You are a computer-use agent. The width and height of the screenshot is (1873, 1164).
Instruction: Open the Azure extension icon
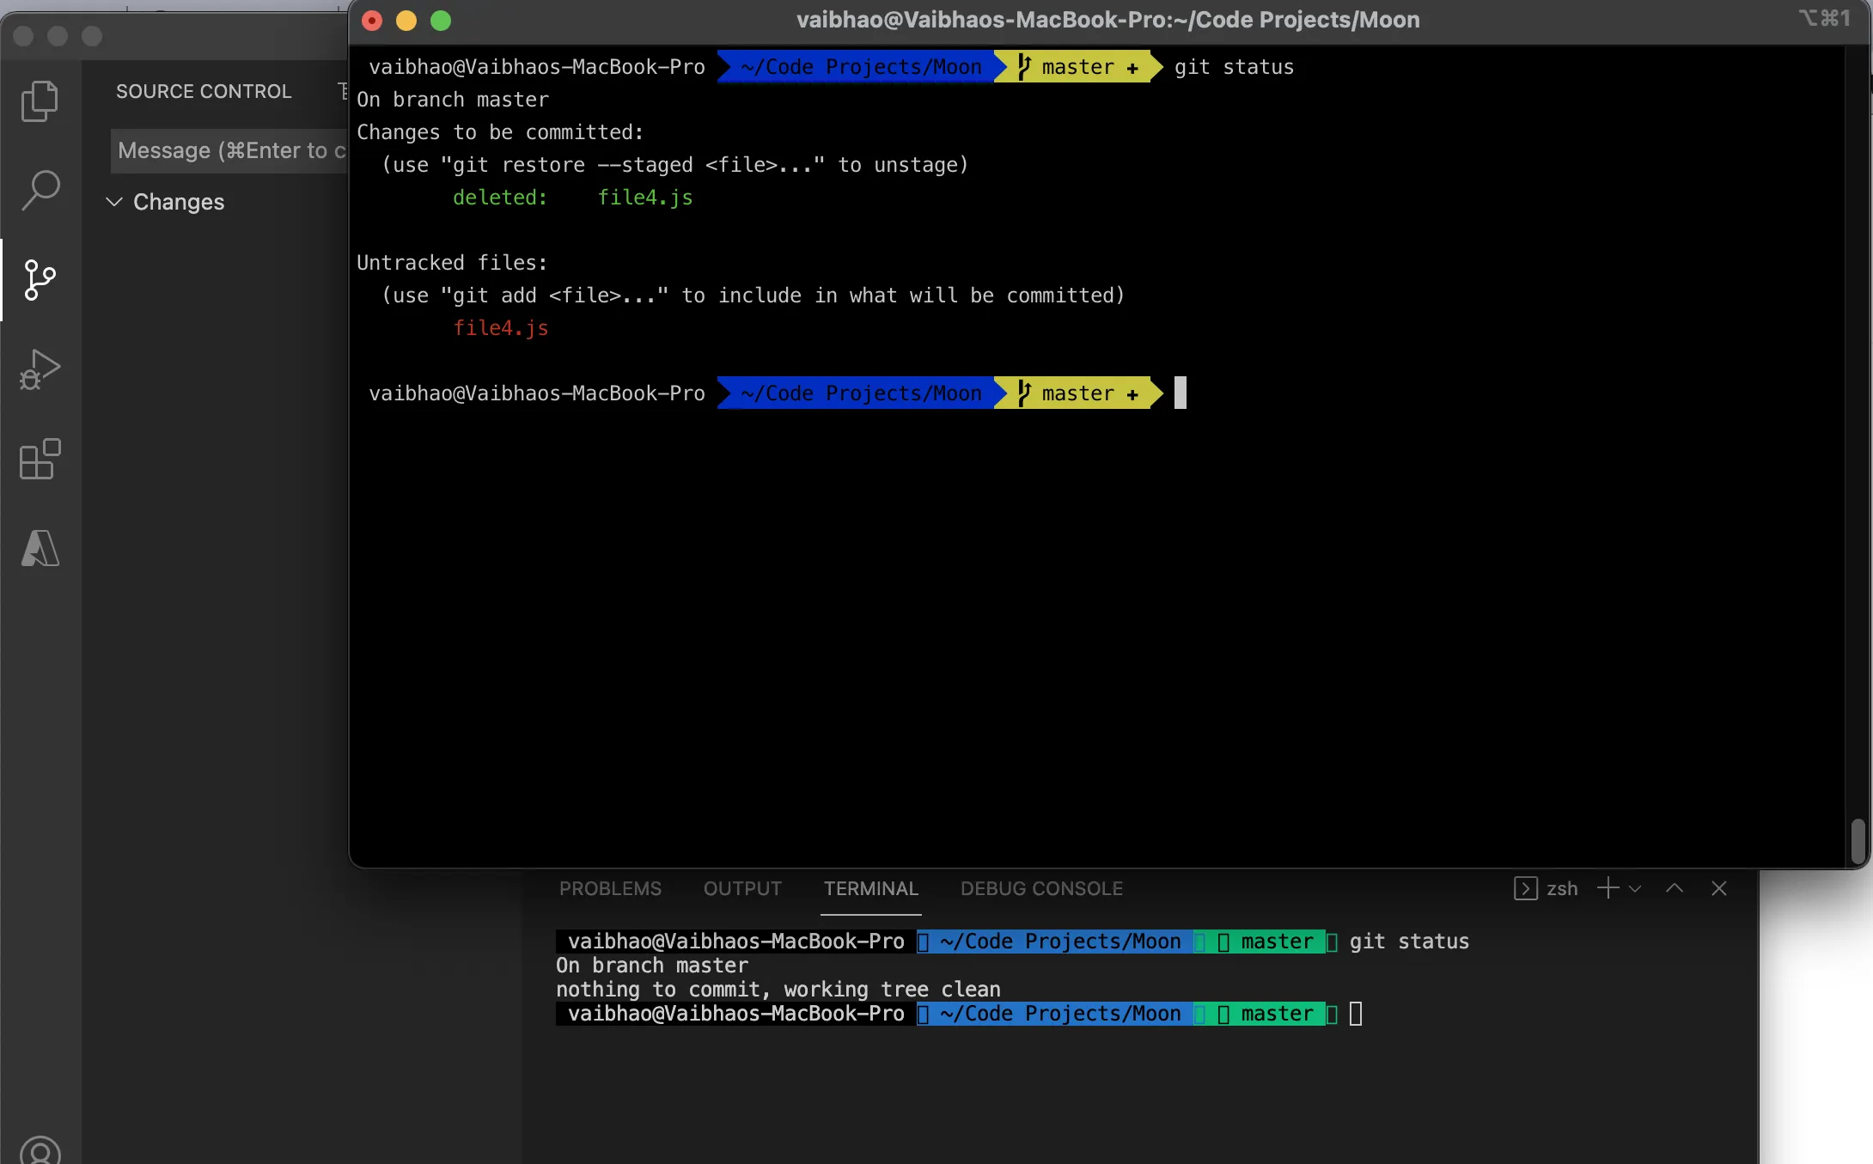pos(40,548)
